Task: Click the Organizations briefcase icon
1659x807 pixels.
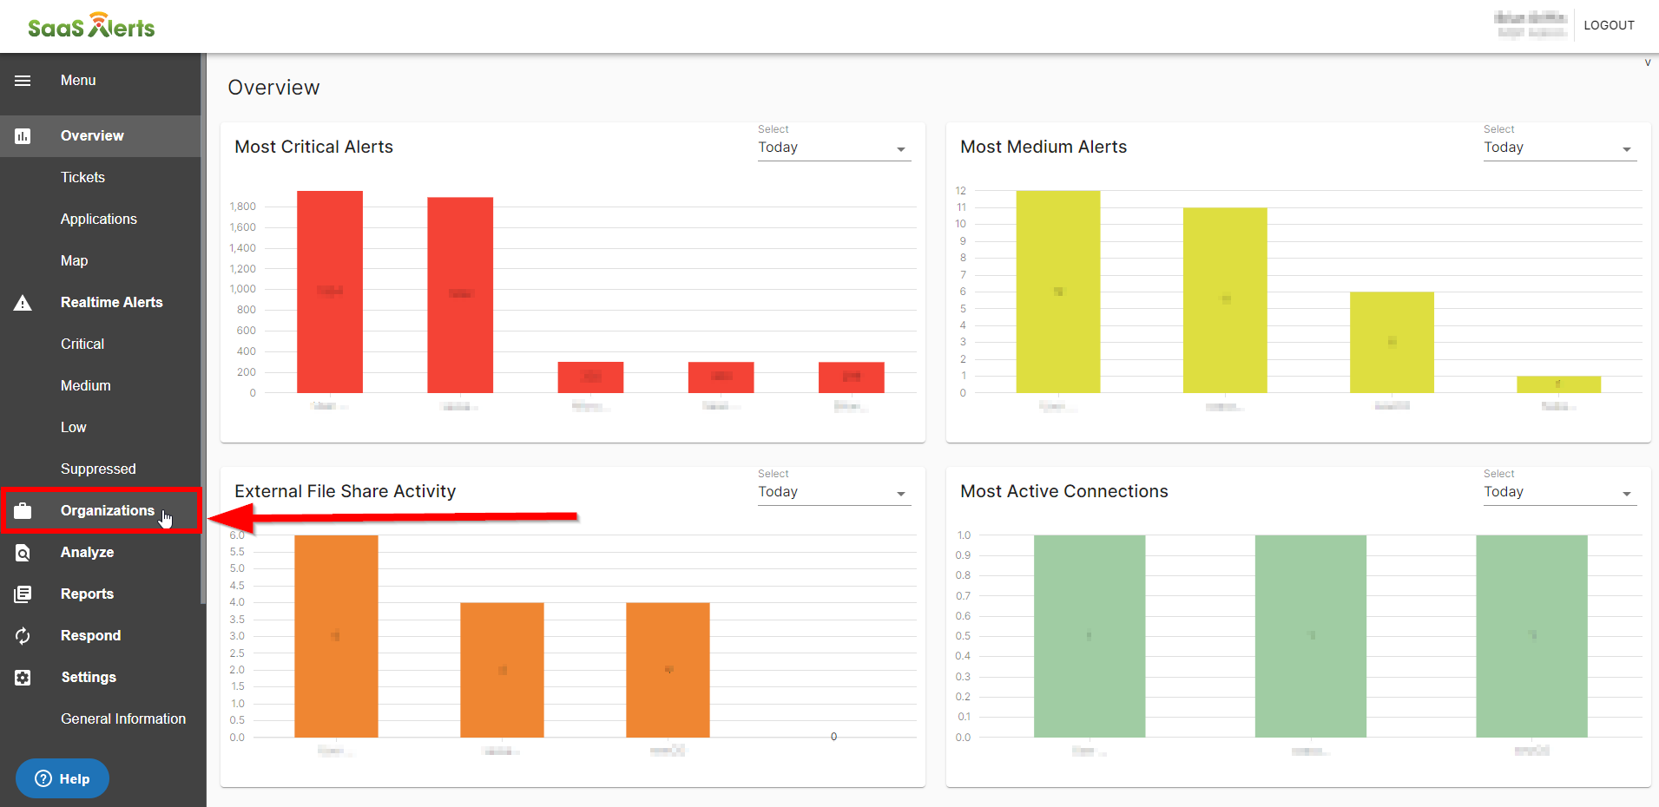Action: click(x=23, y=511)
